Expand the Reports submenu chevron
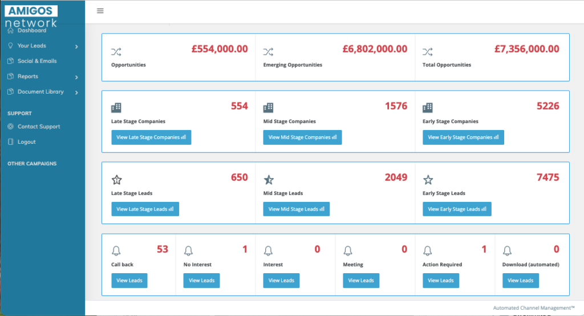This screenshot has width=584, height=316. [x=76, y=77]
